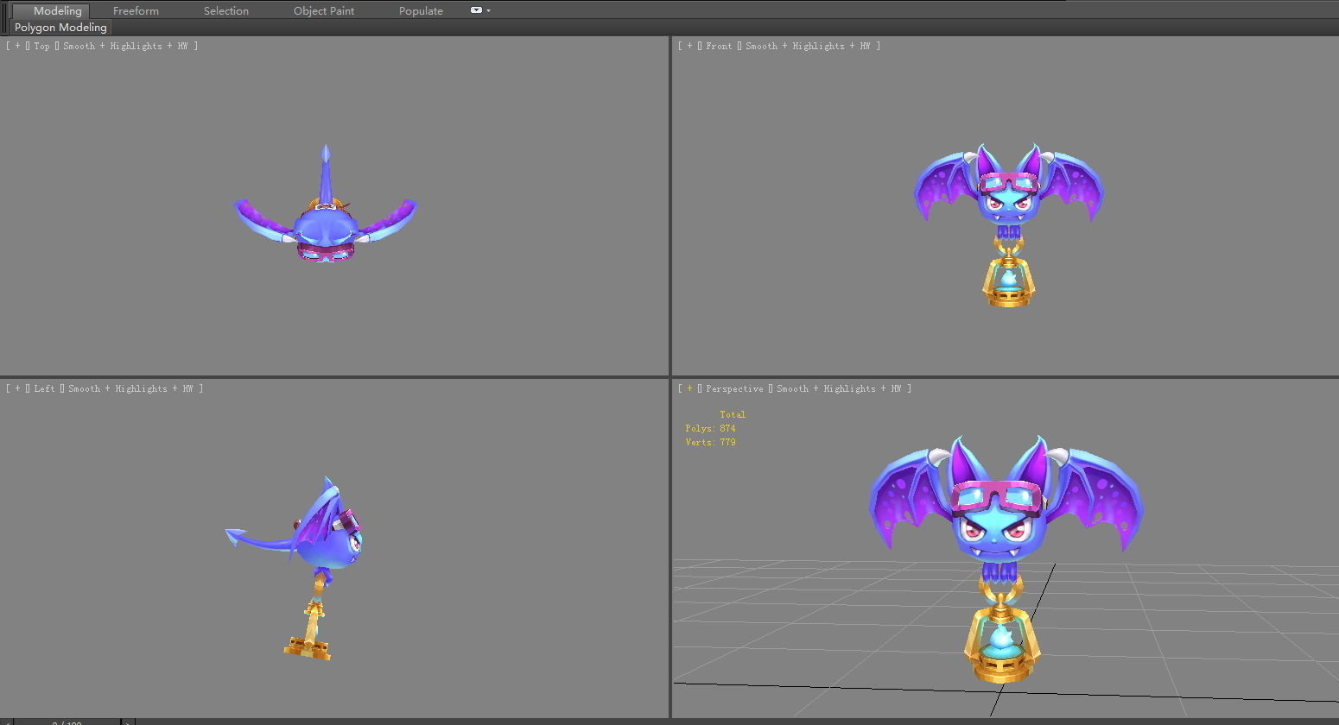Image resolution: width=1339 pixels, height=725 pixels.
Task: Click the Polys: 874 statistic
Action: [x=711, y=428]
